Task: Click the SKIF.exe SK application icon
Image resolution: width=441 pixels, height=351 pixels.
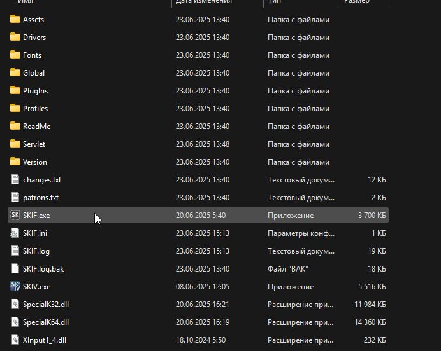Action: [15, 215]
